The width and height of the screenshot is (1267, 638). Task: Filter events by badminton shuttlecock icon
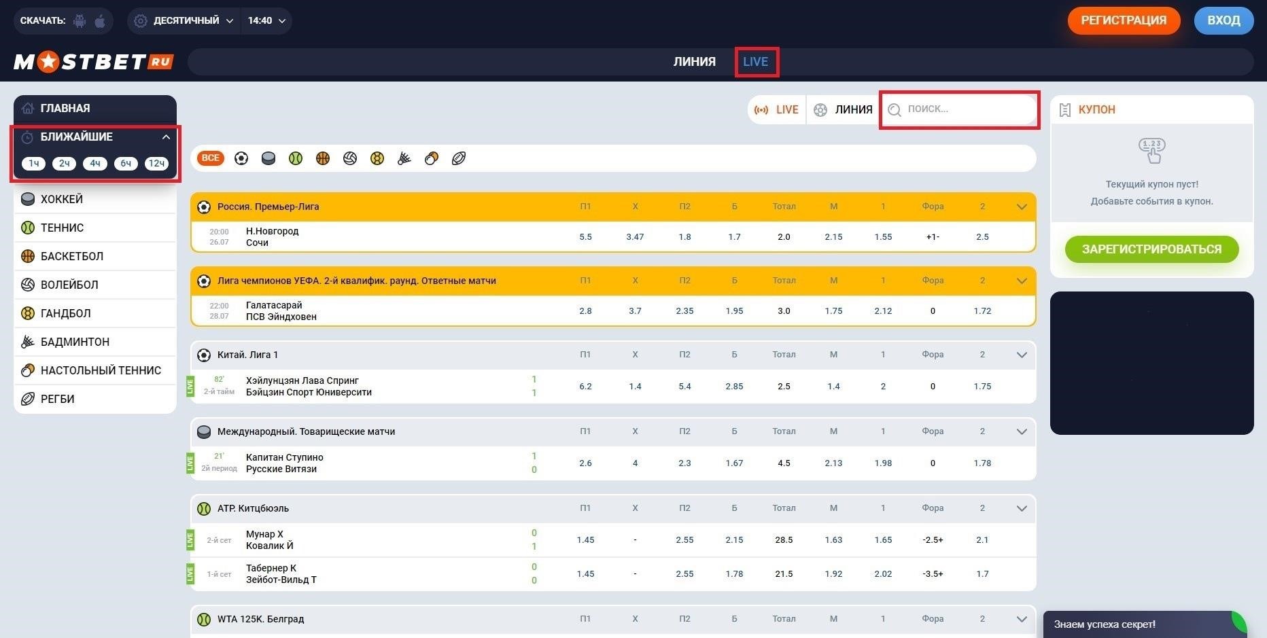pyautogui.click(x=404, y=158)
